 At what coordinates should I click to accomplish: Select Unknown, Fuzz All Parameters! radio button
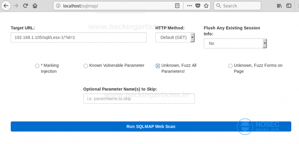pos(158,66)
